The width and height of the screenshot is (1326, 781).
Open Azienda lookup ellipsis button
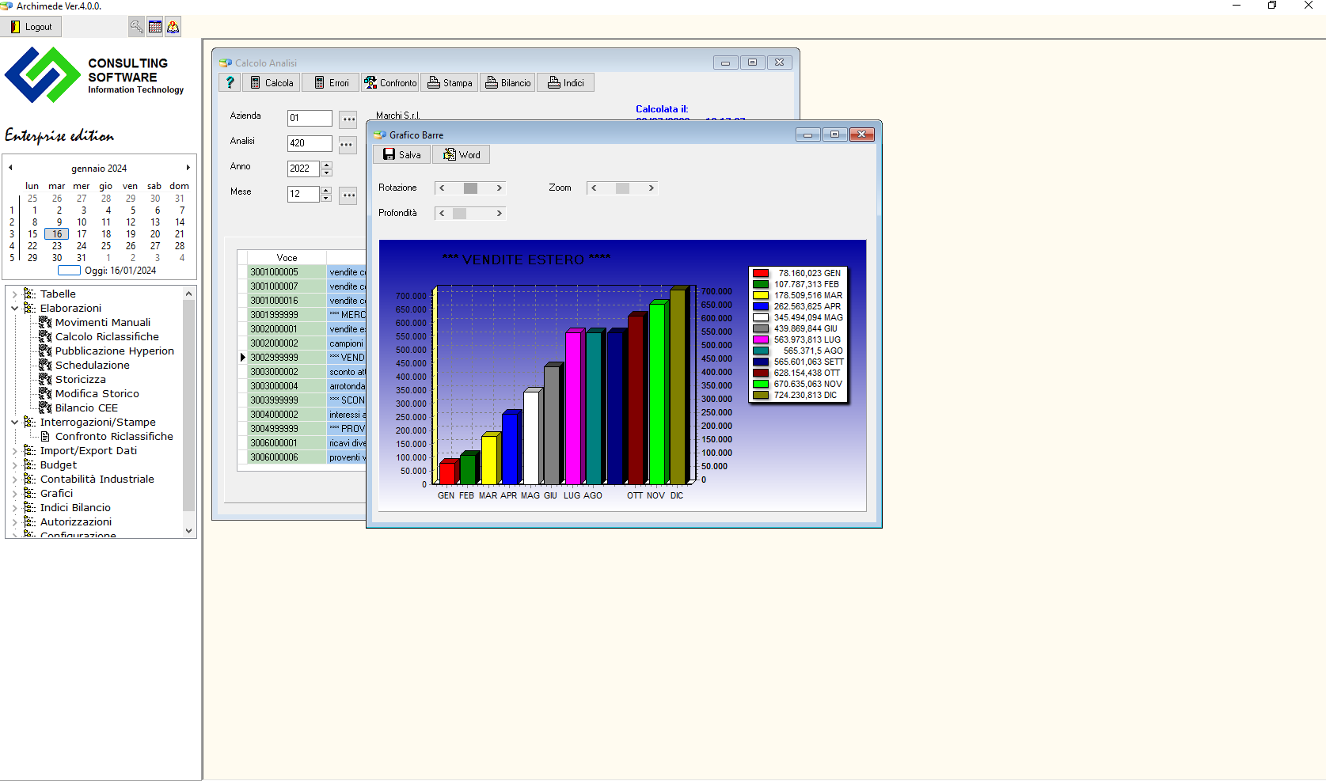pos(348,119)
